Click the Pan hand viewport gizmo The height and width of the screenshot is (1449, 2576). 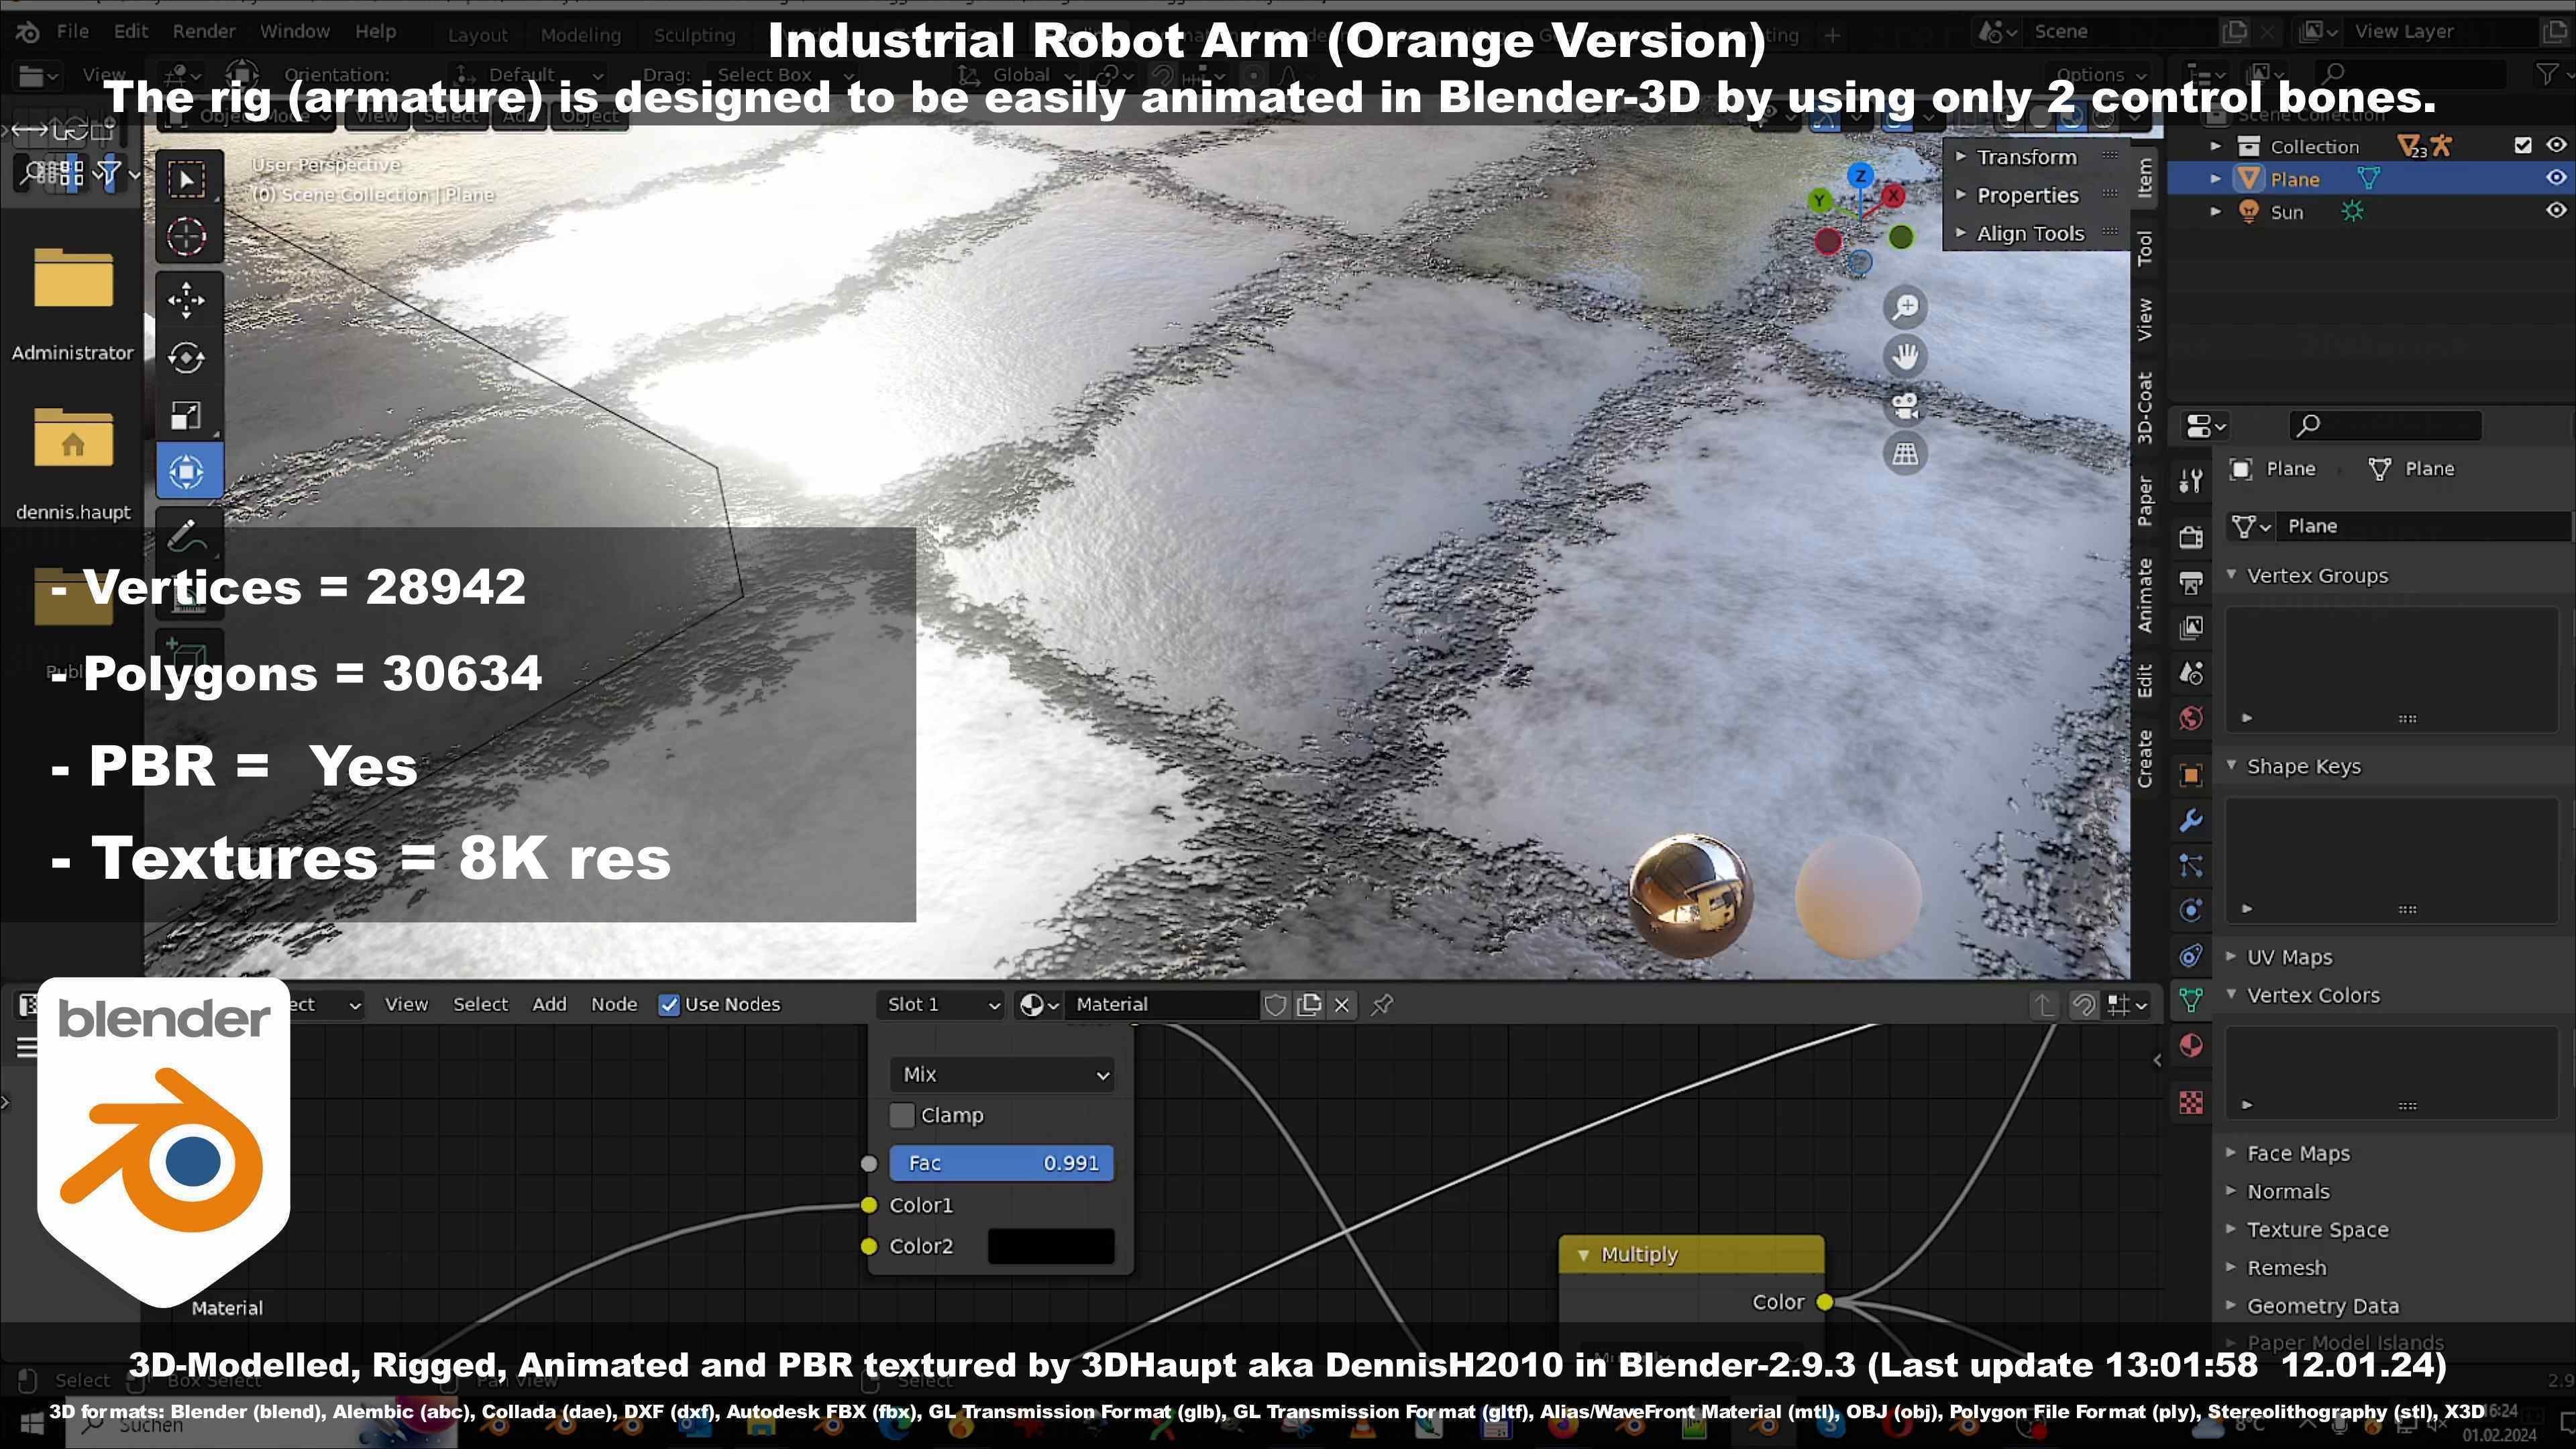click(x=1905, y=356)
